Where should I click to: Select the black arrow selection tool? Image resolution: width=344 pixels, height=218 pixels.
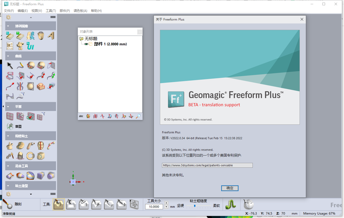coord(10,65)
